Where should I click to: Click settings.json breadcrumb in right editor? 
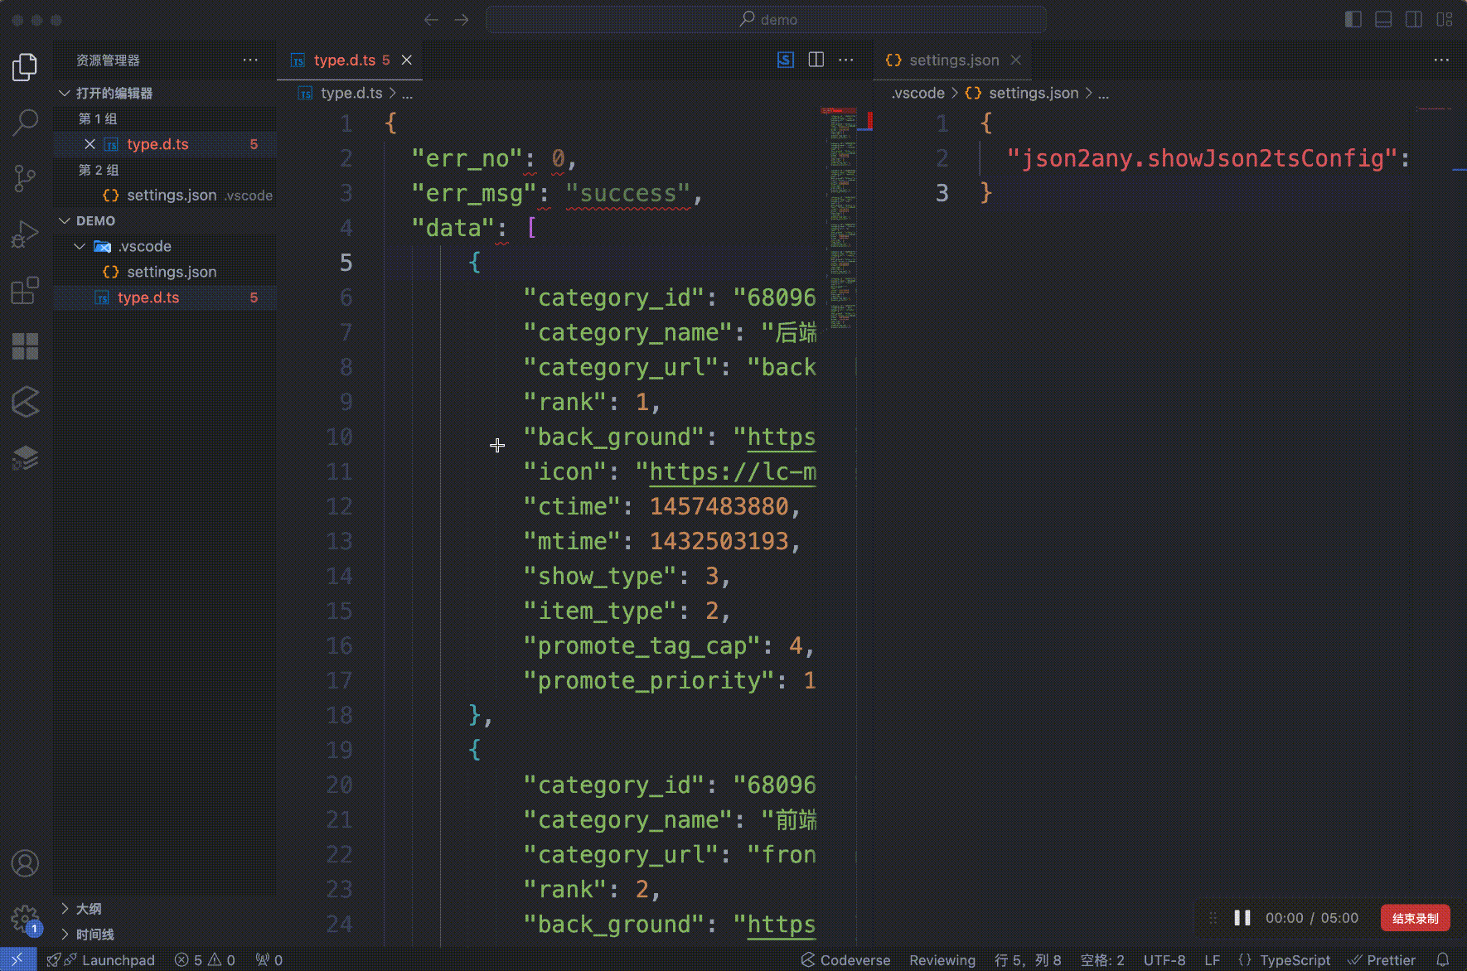point(1034,93)
